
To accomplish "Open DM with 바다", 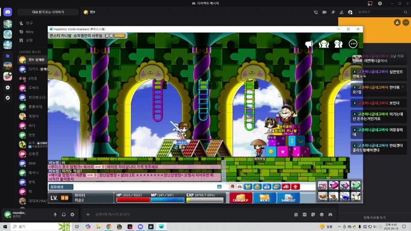I will pos(33,126).
